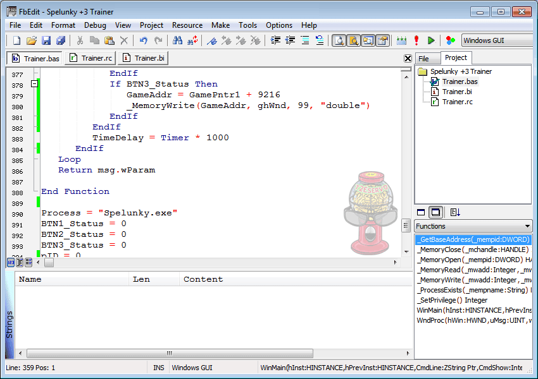Click the multicolored Go toolbar icon

449,40
